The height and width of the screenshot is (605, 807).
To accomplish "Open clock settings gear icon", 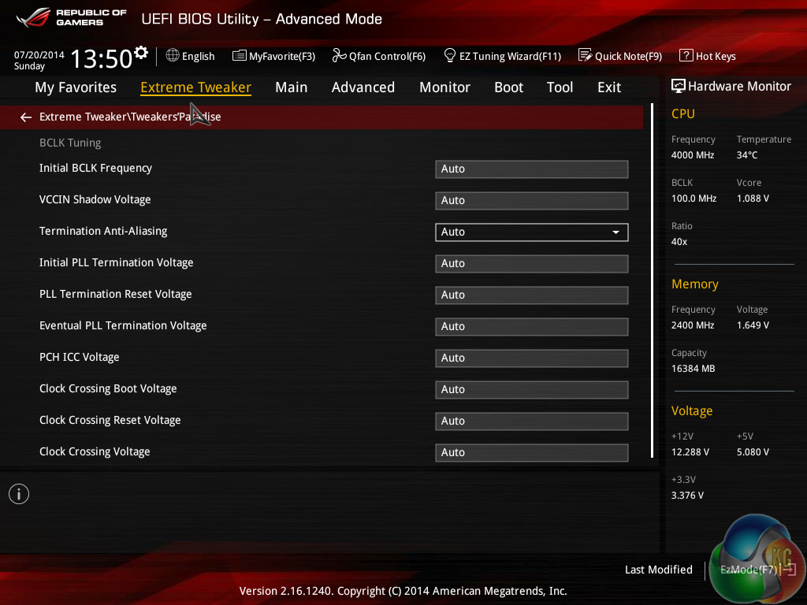I will [x=141, y=53].
